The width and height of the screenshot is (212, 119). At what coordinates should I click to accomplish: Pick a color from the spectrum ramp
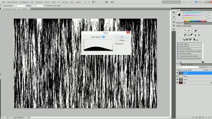(195, 21)
